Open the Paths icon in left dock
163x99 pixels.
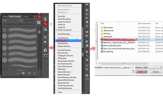pos(45,55)
